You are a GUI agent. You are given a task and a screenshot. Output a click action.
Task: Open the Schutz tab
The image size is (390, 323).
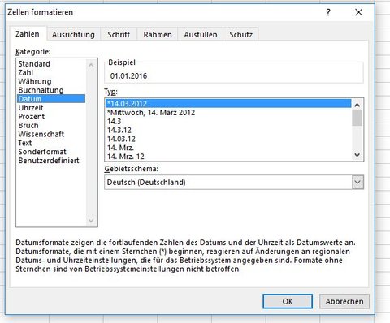pos(241,35)
